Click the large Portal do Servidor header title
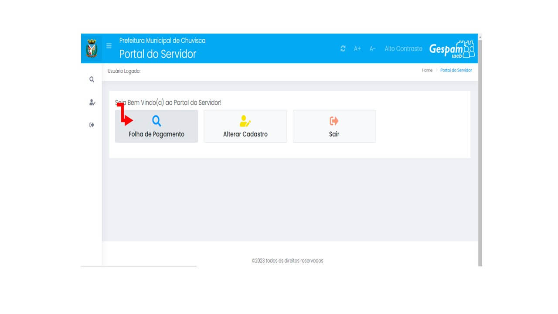 click(158, 54)
